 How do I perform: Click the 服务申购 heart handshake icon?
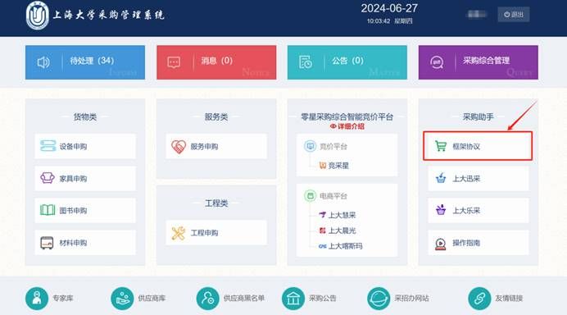pos(179,146)
